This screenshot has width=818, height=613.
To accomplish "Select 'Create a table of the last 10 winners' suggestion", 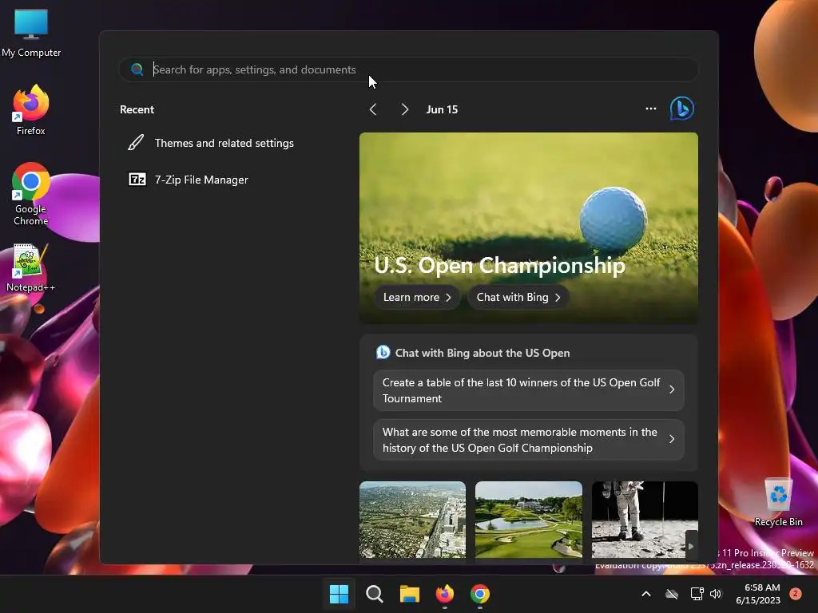I will [x=529, y=390].
